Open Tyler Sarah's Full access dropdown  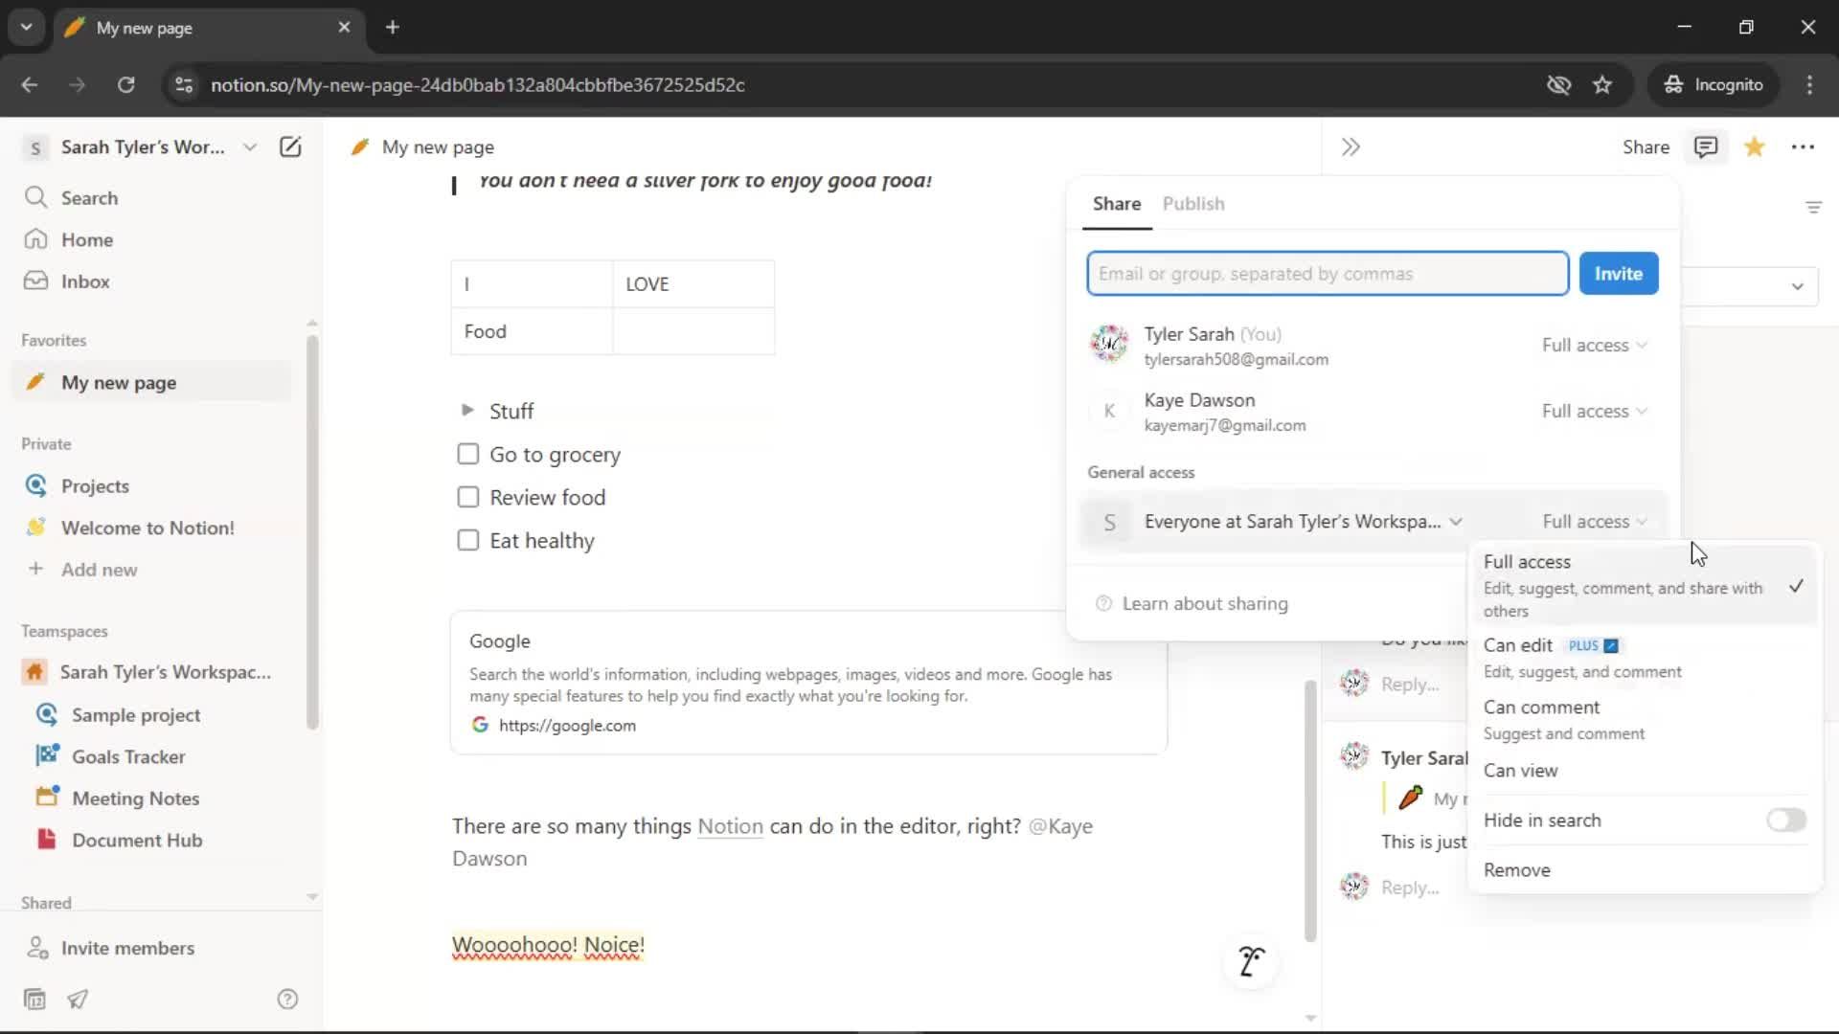point(1594,345)
